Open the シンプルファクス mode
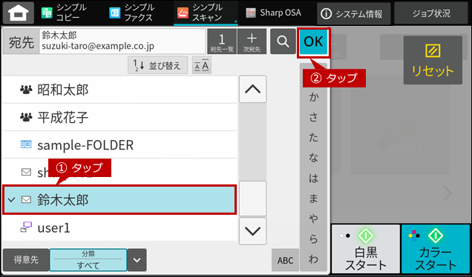 point(131,13)
